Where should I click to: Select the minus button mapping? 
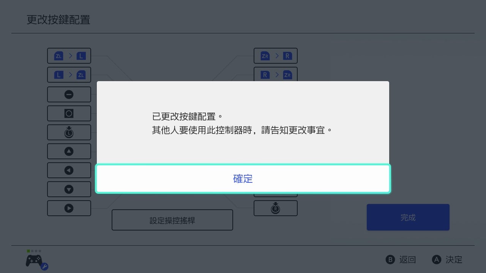tap(69, 94)
